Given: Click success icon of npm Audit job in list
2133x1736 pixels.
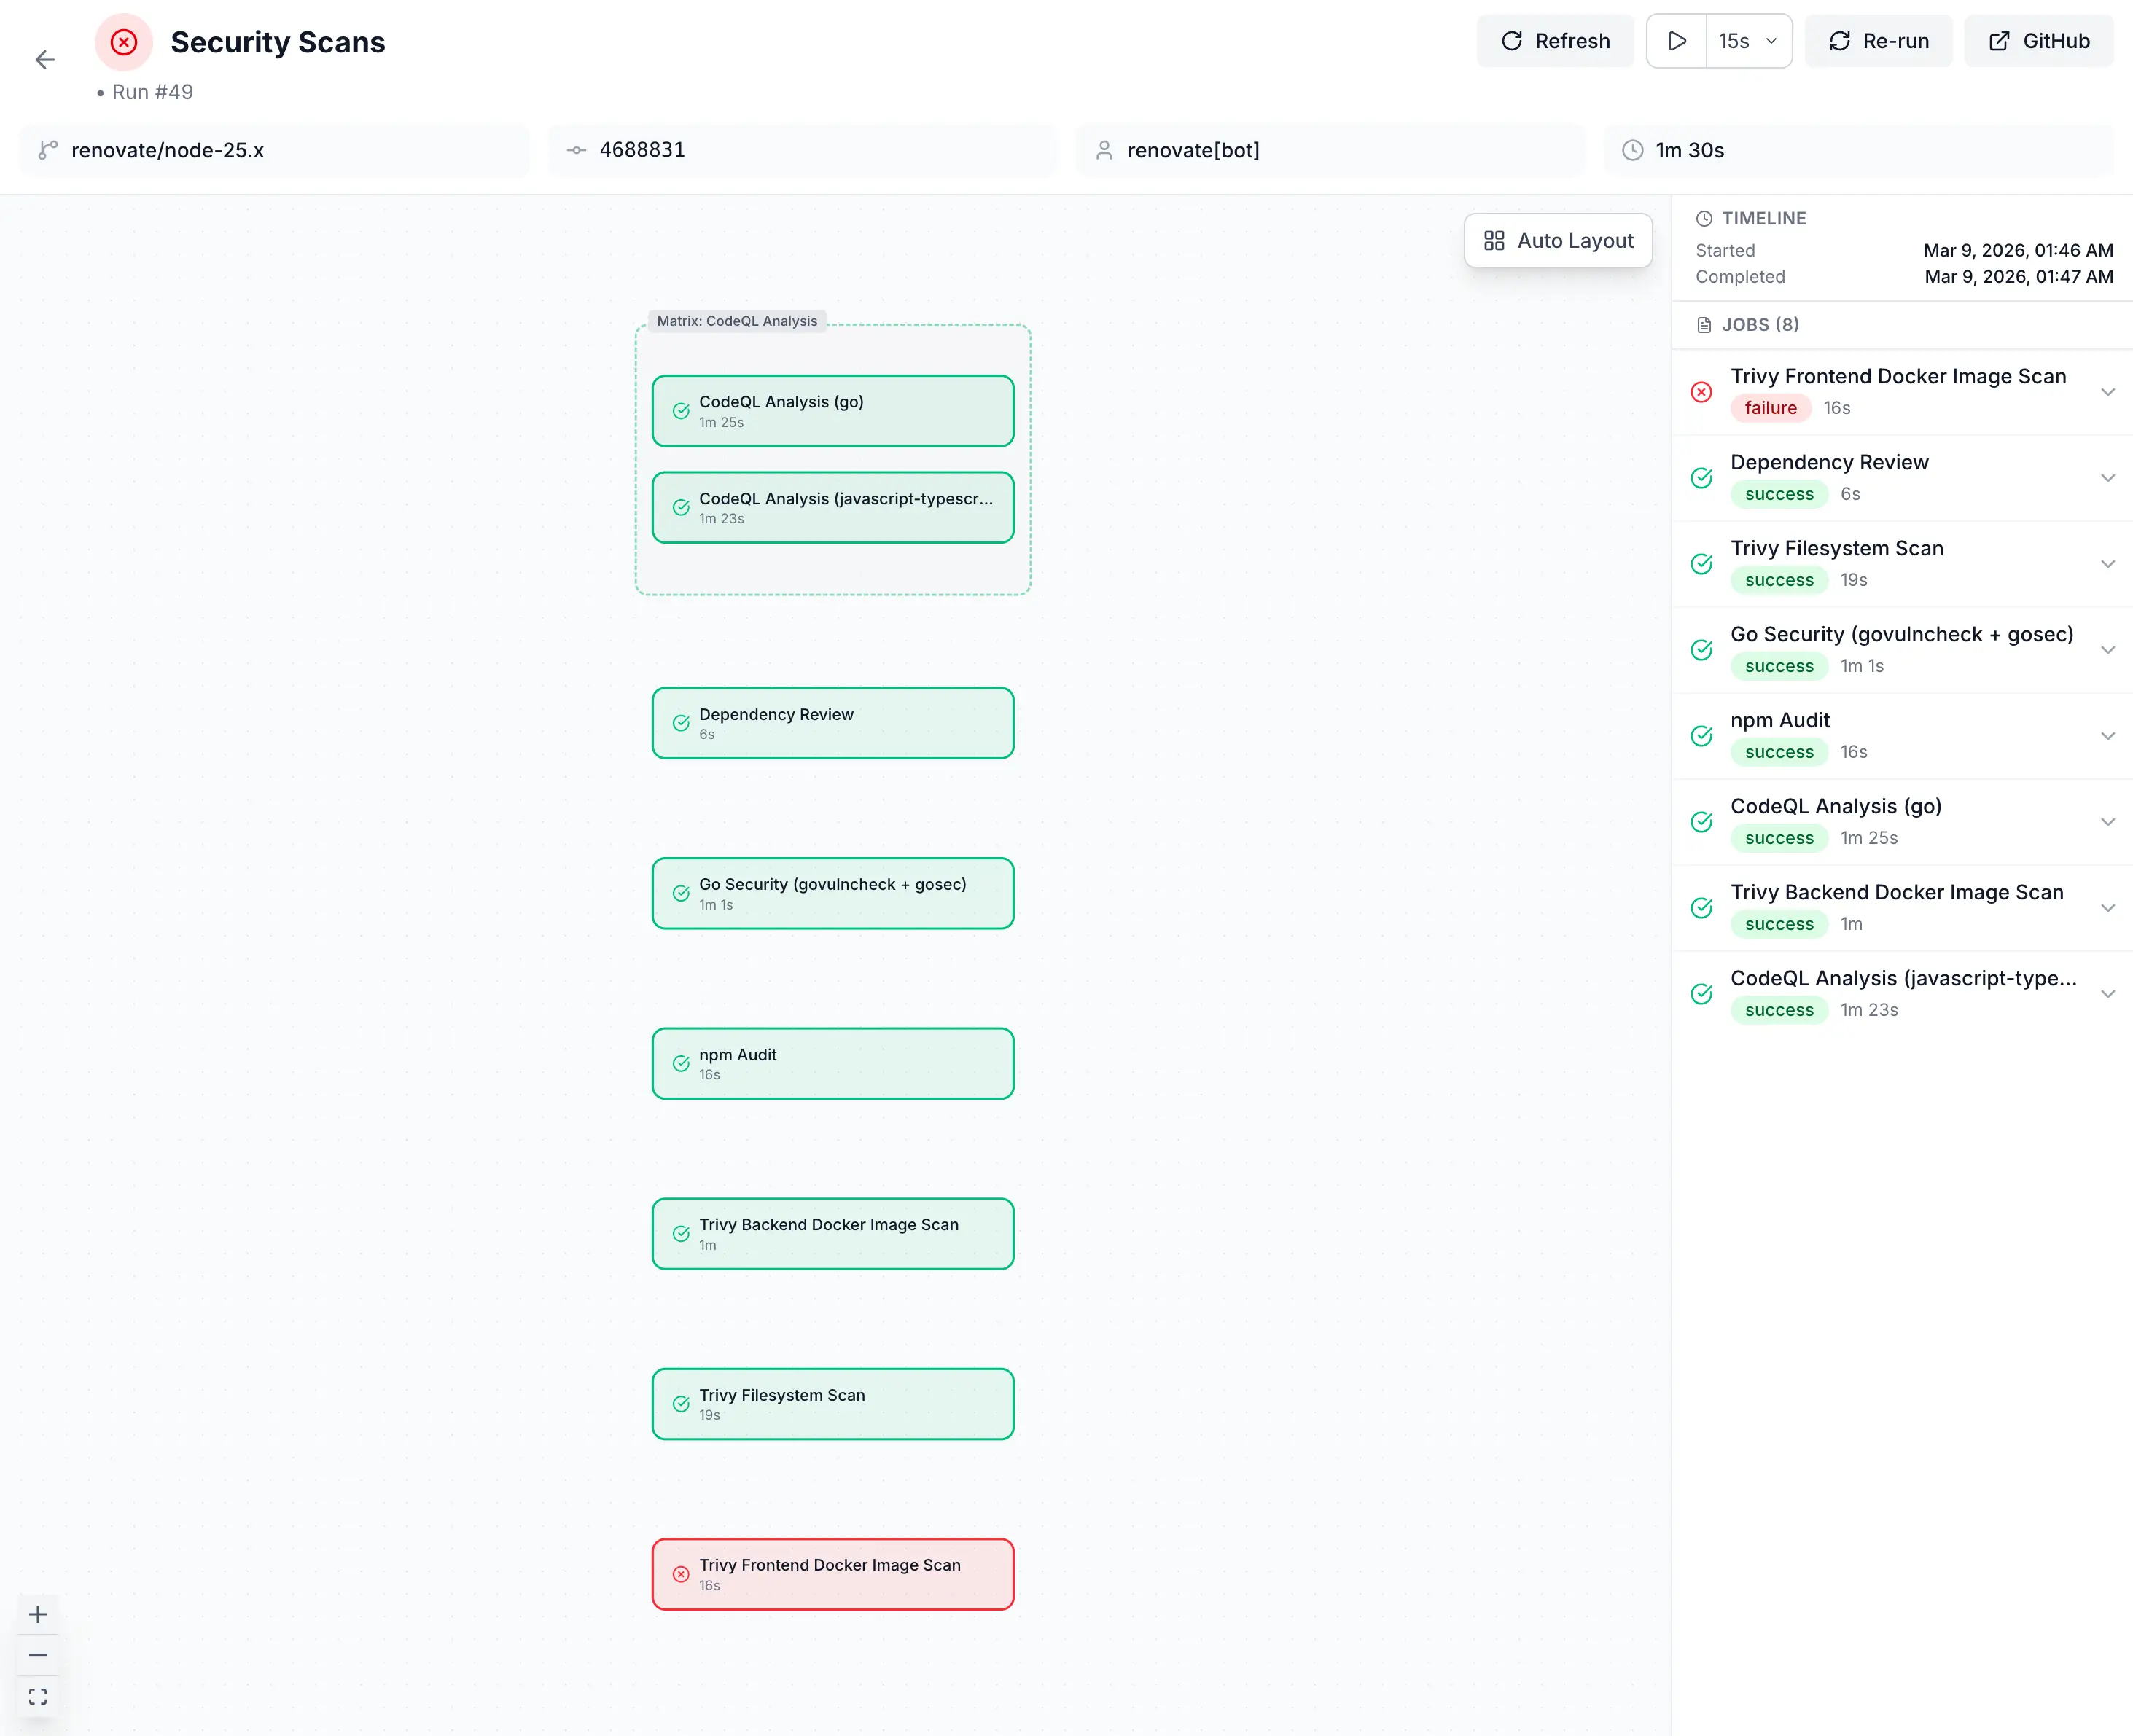Looking at the screenshot, I should [x=1701, y=736].
